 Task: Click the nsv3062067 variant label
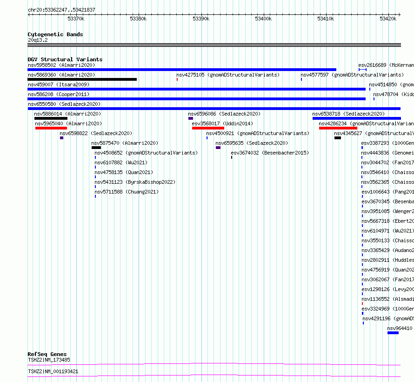point(387,279)
